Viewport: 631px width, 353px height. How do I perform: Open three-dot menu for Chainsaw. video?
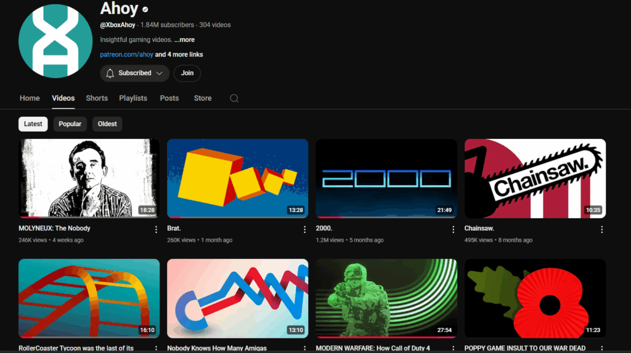tap(601, 229)
